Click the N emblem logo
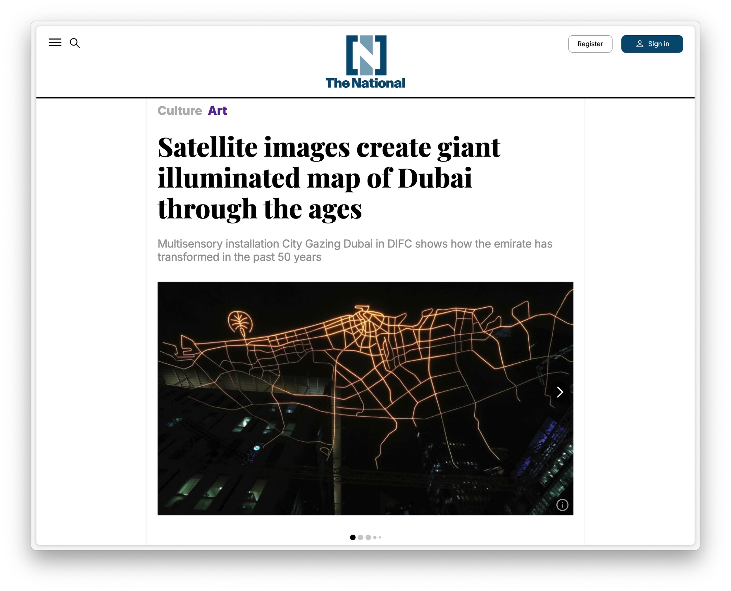The width and height of the screenshot is (731, 591). [366, 55]
